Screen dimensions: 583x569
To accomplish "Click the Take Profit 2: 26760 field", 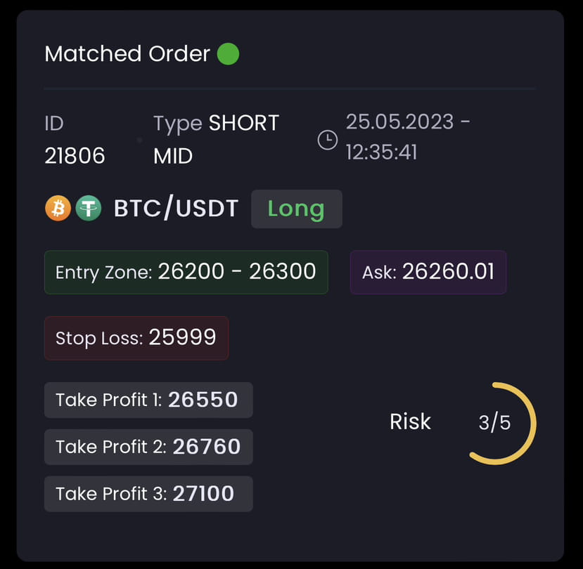I will point(148,447).
